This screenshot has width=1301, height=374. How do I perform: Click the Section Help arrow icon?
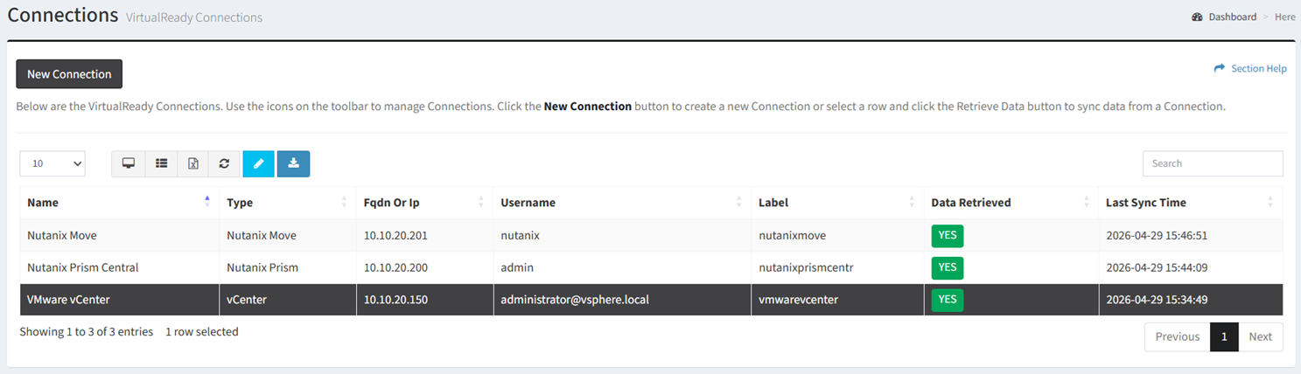pos(1220,68)
